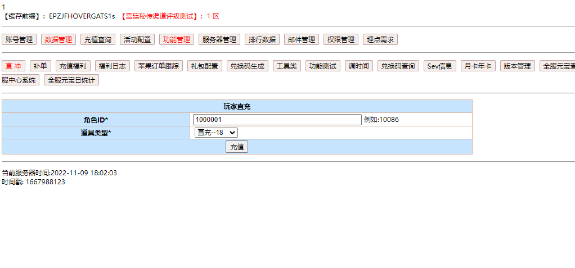The height and width of the screenshot is (268, 575).
Task: Select the 直冲 tab
Action: point(14,66)
